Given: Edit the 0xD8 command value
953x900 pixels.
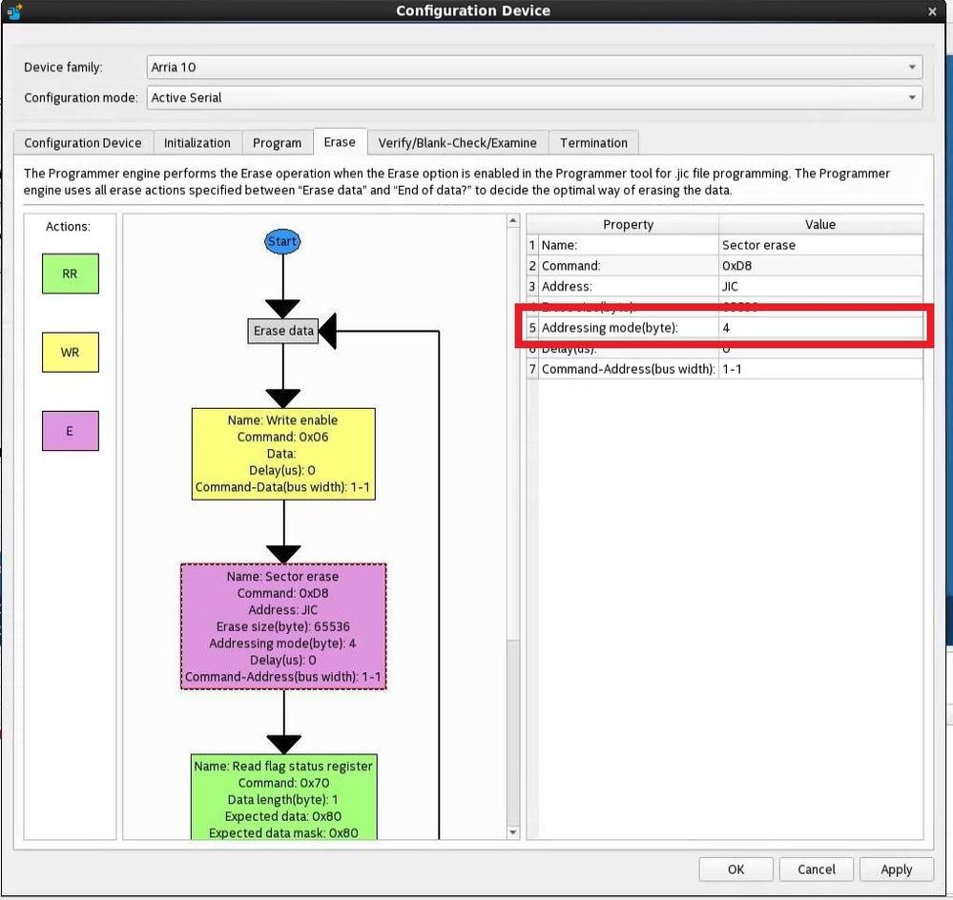Looking at the screenshot, I should tap(820, 266).
